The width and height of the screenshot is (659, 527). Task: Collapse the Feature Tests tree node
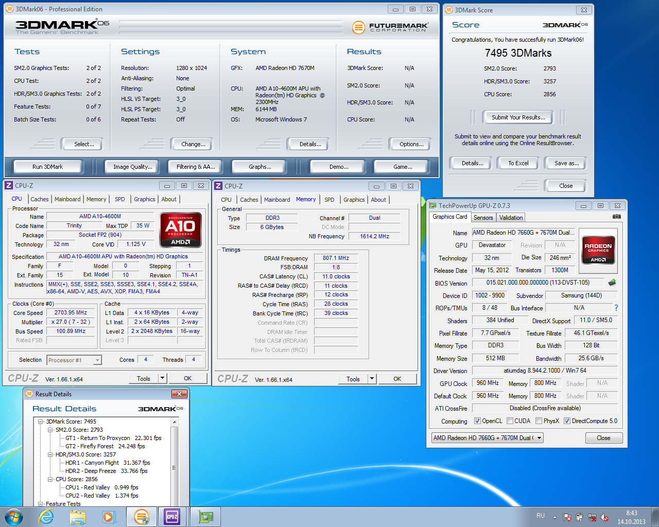(x=41, y=504)
